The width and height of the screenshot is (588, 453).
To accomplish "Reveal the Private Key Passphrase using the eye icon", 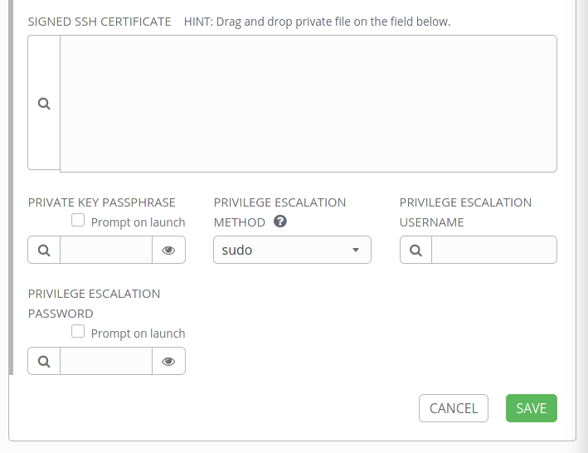I will pos(168,250).
